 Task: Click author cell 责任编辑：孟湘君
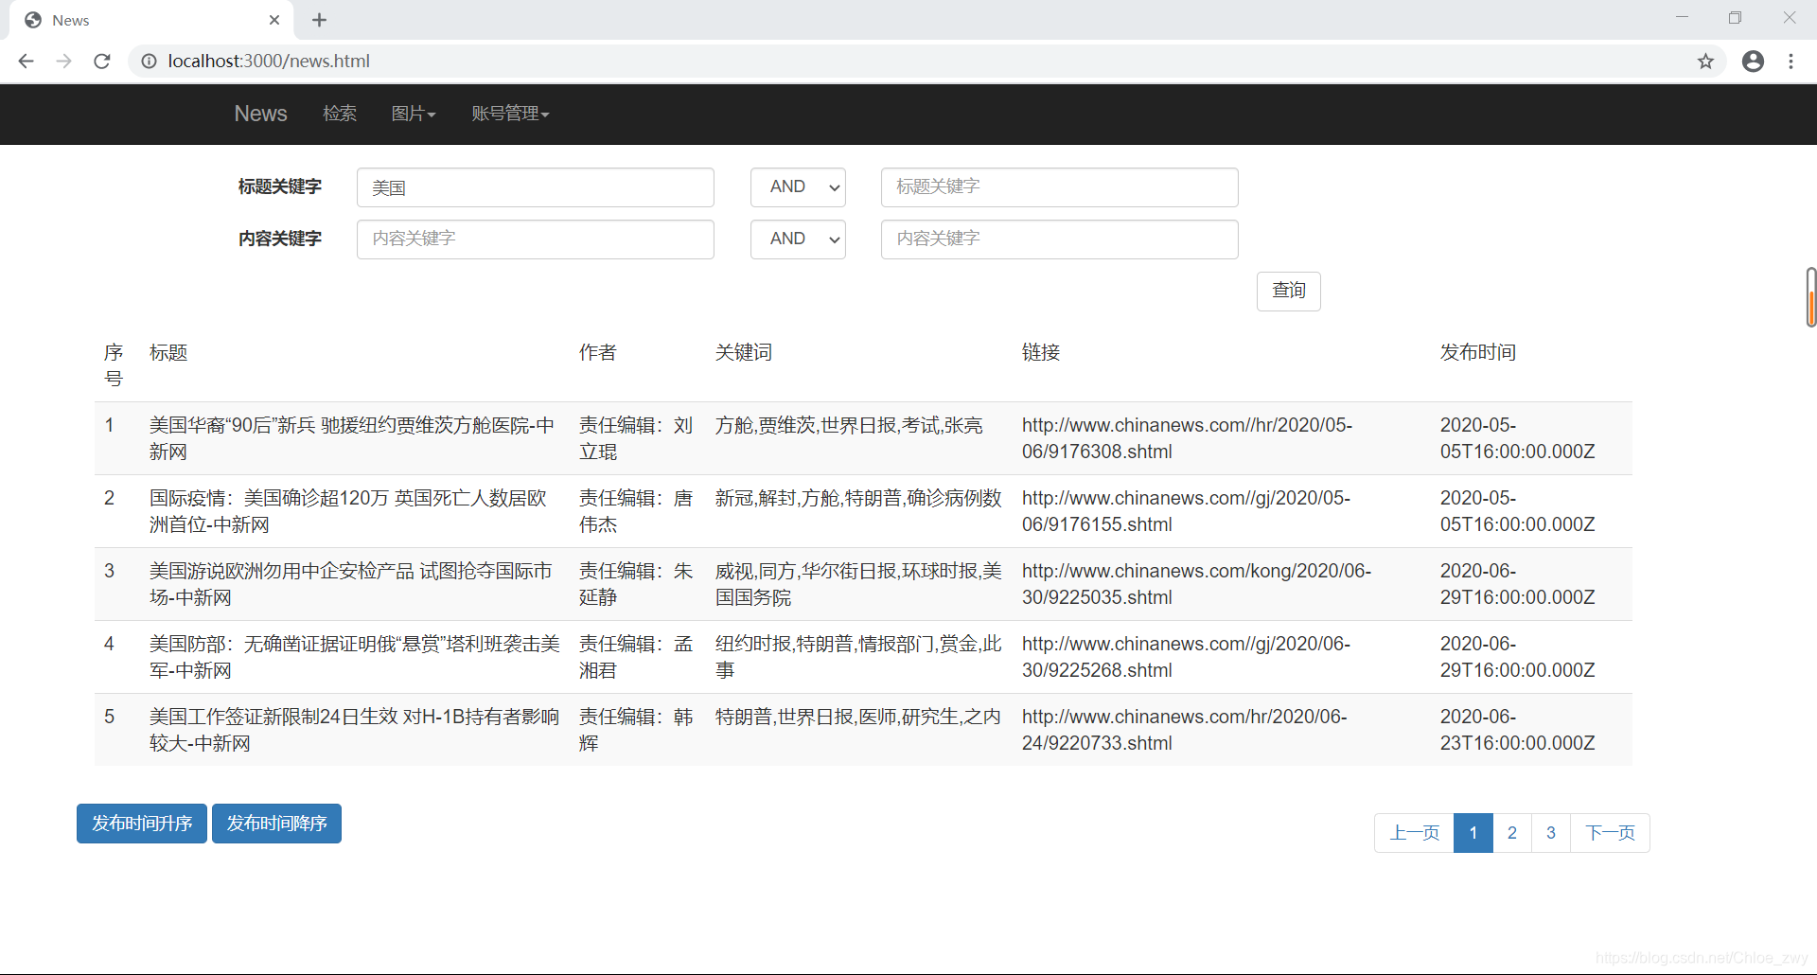tap(636, 657)
